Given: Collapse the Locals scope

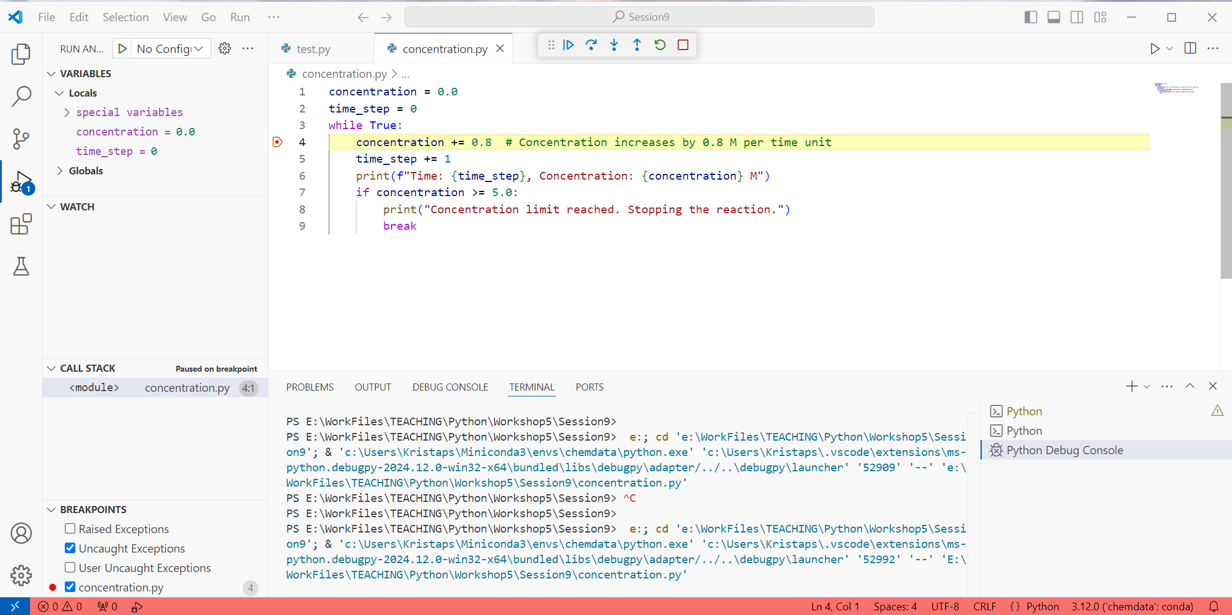Looking at the screenshot, I should 59,93.
